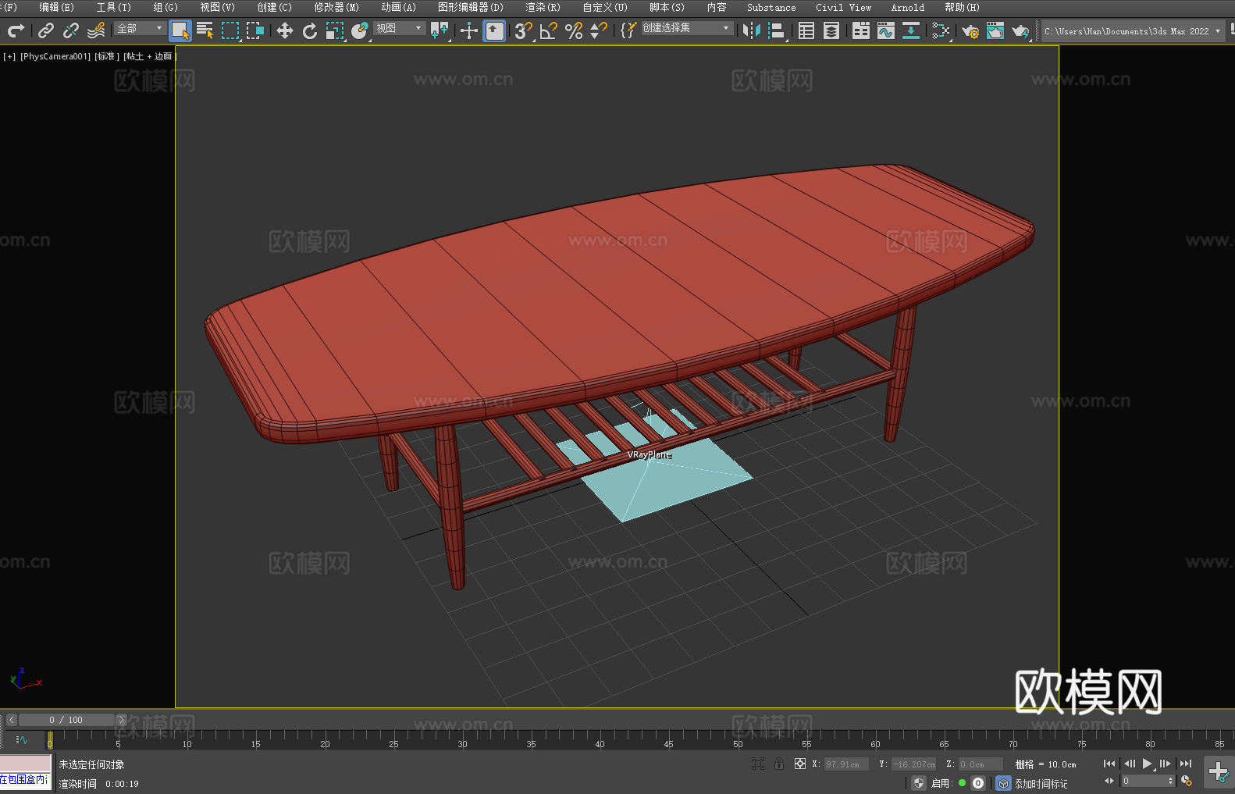1235x794 pixels.
Task: Toggle Spinner Snap
Action: [599, 30]
